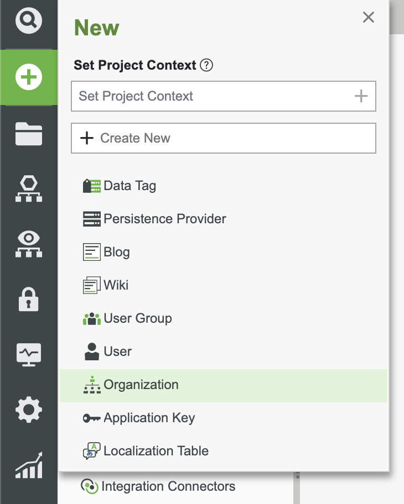Image resolution: width=404 pixels, height=504 pixels.
Task: Select the Search icon in sidebar
Action: tap(28, 20)
